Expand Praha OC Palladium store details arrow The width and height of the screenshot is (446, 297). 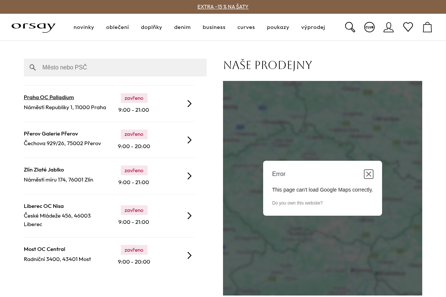pyautogui.click(x=190, y=104)
